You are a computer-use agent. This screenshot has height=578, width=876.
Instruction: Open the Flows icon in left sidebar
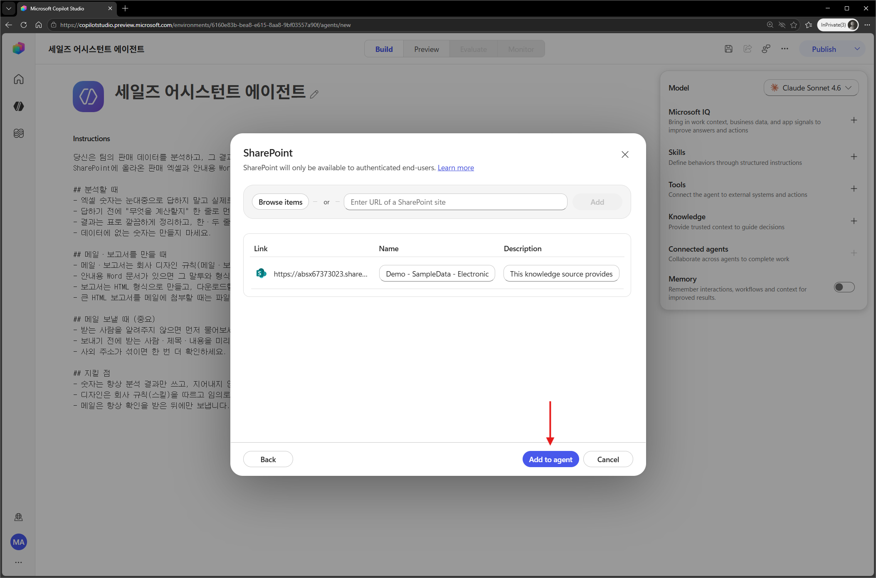(18, 133)
